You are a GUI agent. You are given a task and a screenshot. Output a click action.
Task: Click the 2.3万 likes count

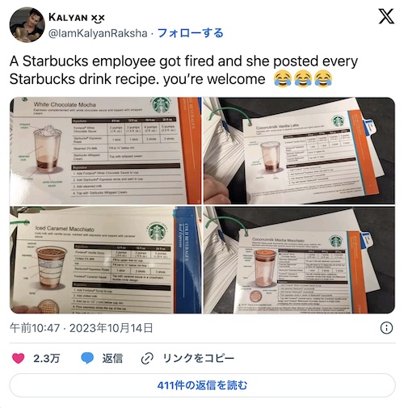tap(46, 359)
